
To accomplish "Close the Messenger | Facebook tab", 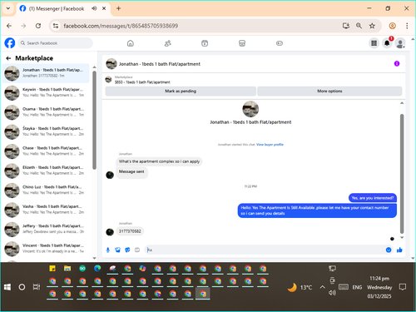I will [104, 8].
